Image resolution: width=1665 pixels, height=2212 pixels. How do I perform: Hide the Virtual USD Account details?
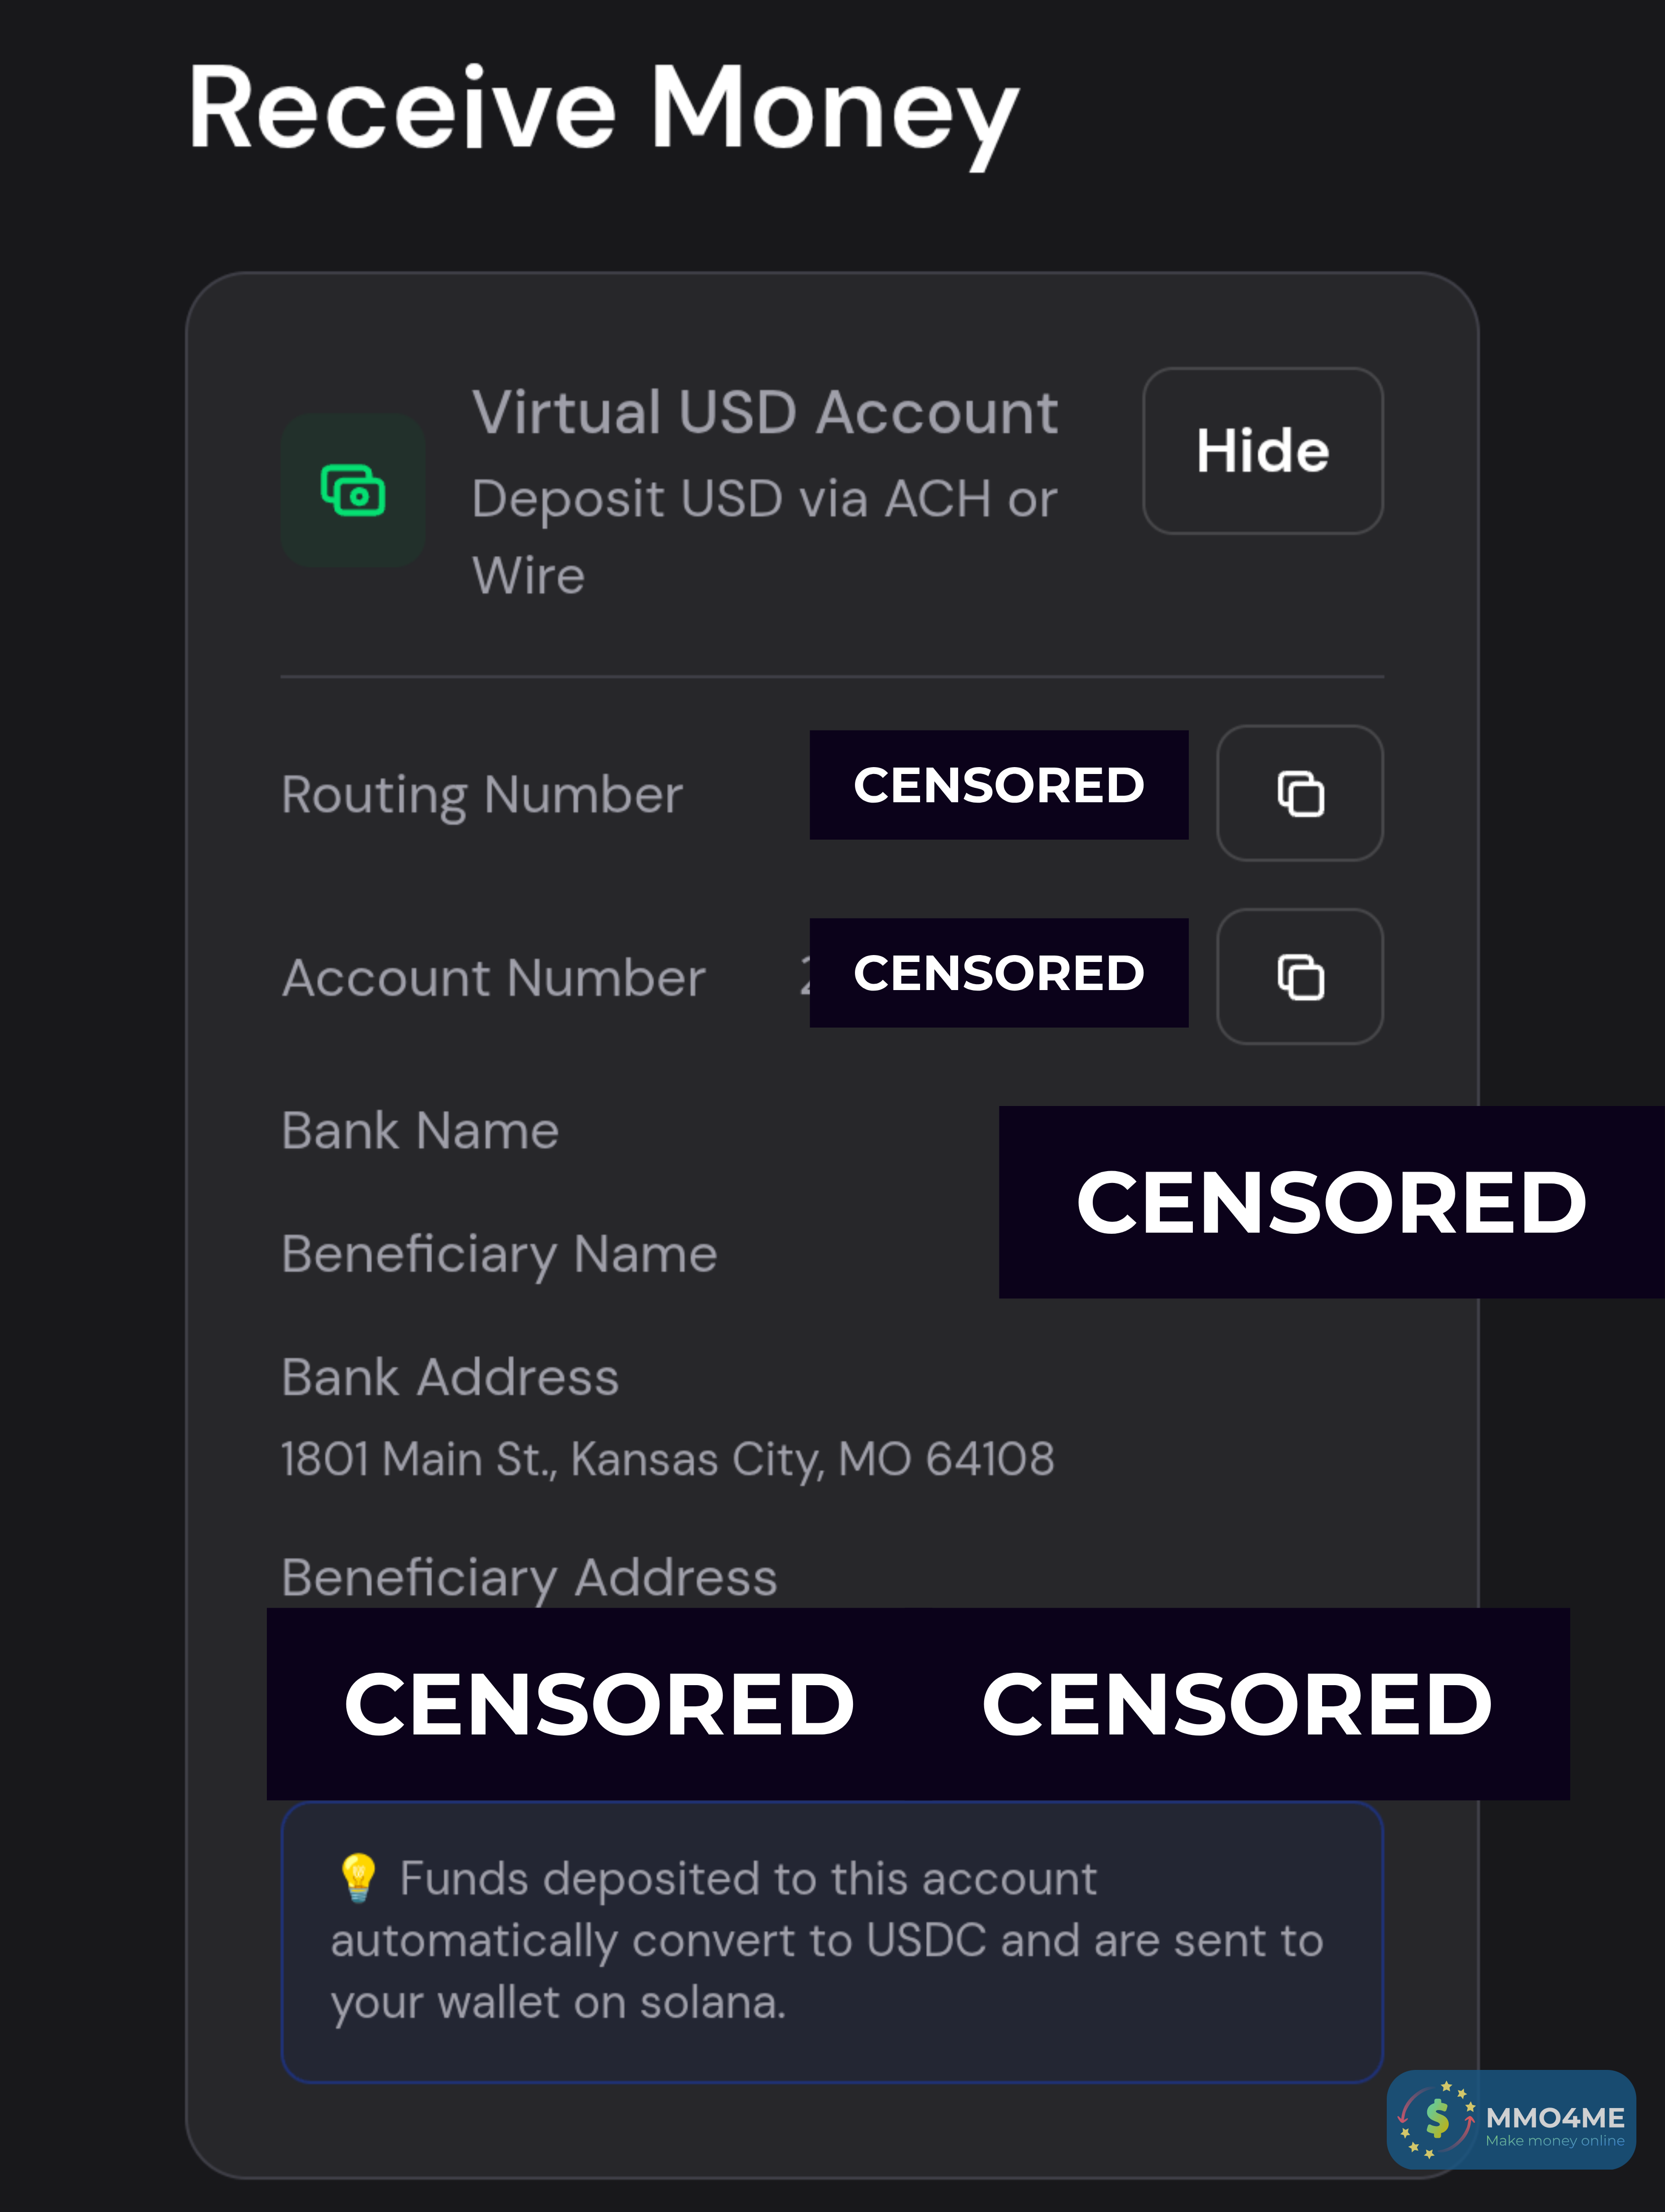1262,451
